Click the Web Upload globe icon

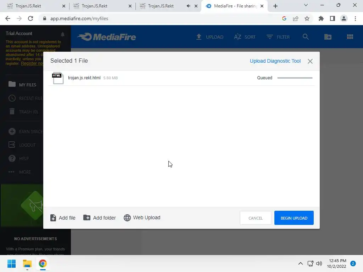pyautogui.click(x=127, y=218)
